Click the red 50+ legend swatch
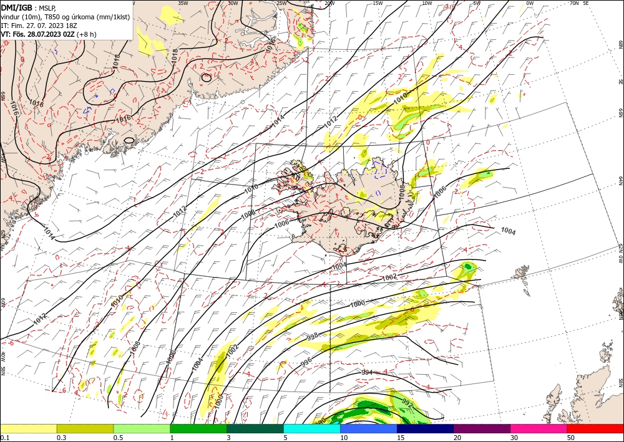 pos(595,428)
